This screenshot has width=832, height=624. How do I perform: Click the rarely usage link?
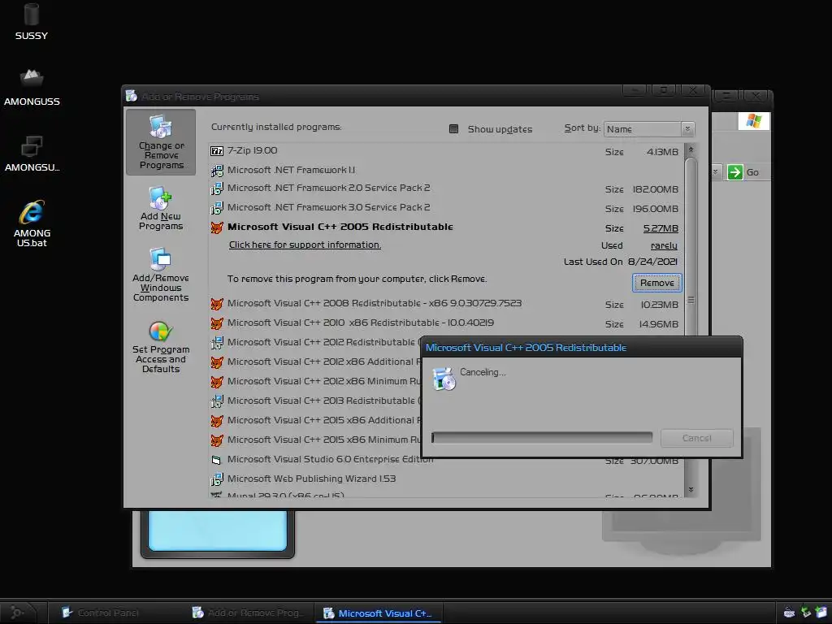pyautogui.click(x=664, y=245)
